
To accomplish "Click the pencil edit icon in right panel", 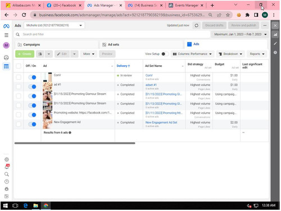I will click(275, 43).
